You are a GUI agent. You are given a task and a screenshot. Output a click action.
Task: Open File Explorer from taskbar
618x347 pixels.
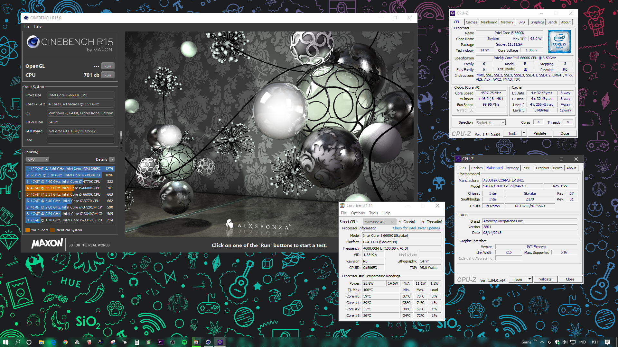pos(41,342)
